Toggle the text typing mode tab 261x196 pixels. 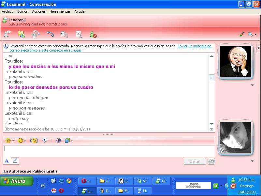click(x=7, y=161)
